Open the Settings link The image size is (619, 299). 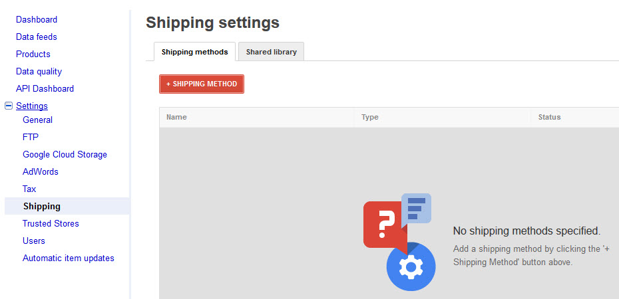32,106
